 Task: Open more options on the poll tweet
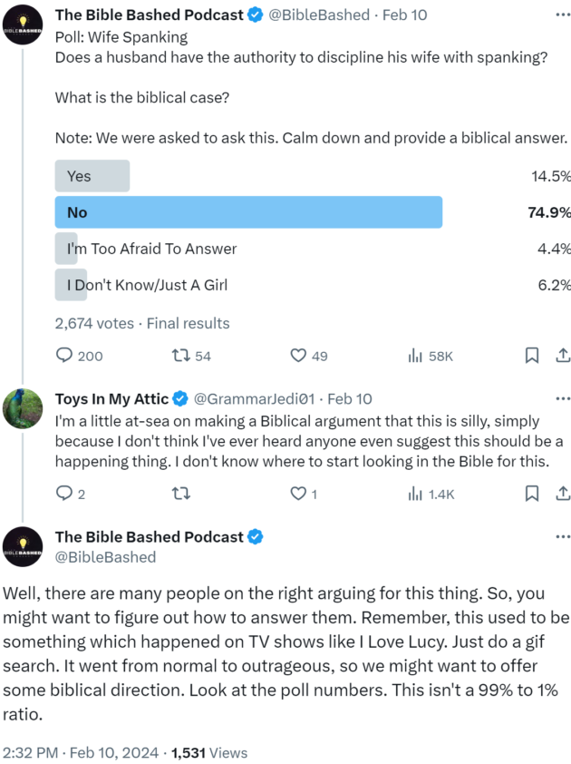pyautogui.click(x=563, y=15)
